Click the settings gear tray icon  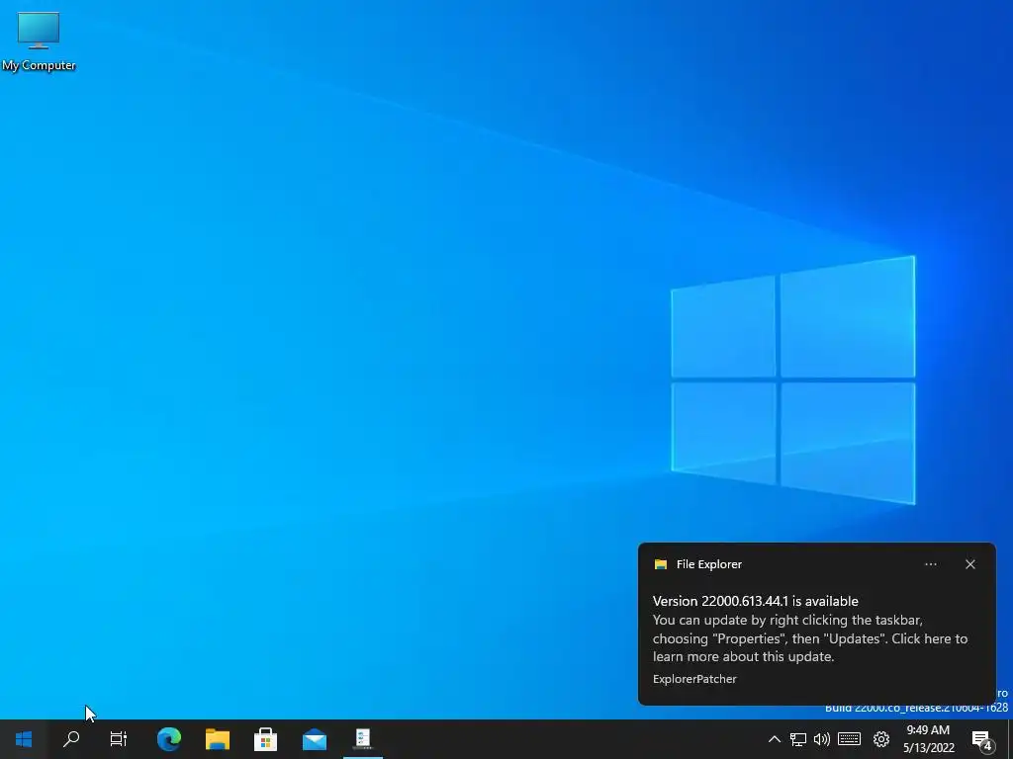tap(881, 739)
